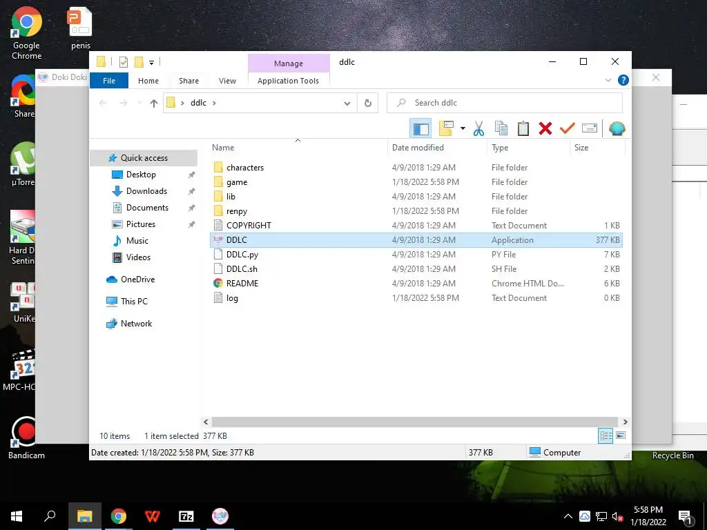Toggle the navigation pane toolbar button
Image resolution: width=707 pixels, height=530 pixels.
click(420, 128)
